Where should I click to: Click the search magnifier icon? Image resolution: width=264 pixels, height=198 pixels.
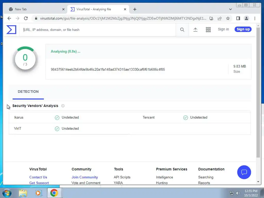click(182, 30)
